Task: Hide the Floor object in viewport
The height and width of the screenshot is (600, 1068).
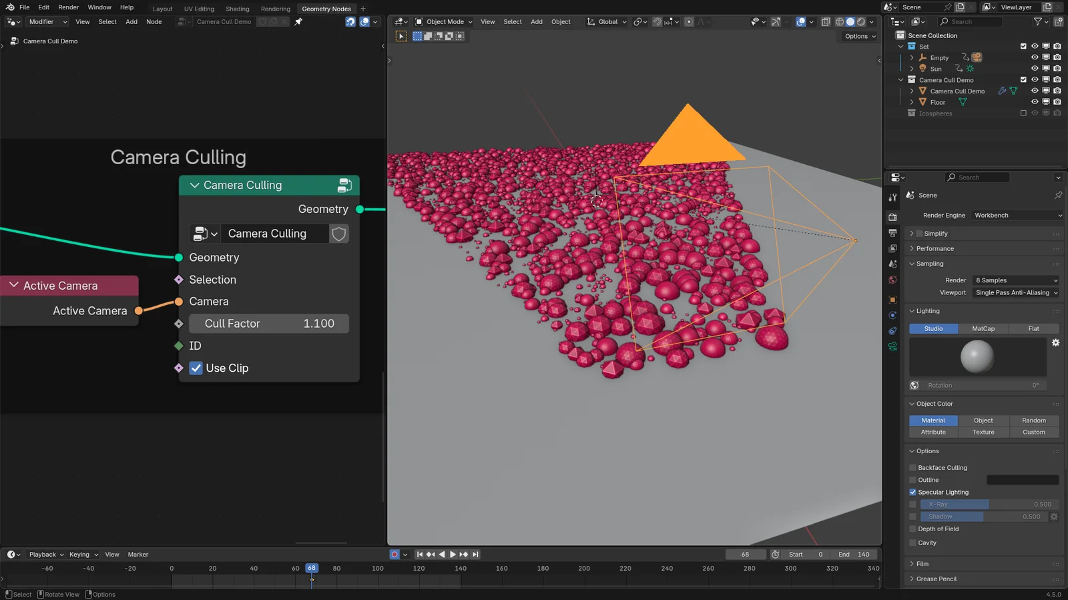Action: tap(1035, 102)
